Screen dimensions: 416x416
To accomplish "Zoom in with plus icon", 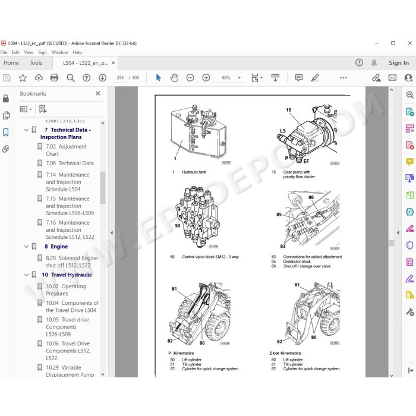I will coord(206,78).
